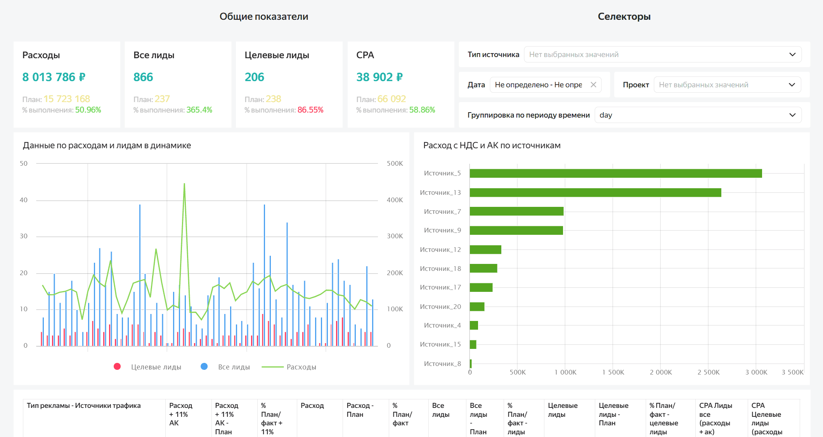Screen dimensions: 823x437
Task: Click the Расходы 8 013 786 ₽ indicator
Action: [x=54, y=77]
